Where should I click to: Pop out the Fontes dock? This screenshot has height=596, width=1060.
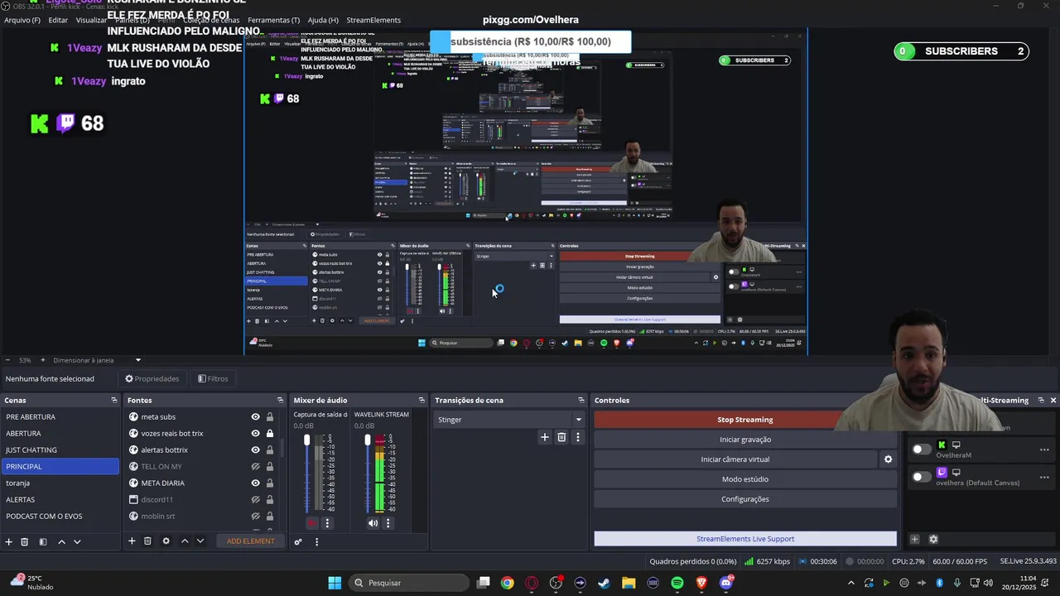[x=280, y=401]
